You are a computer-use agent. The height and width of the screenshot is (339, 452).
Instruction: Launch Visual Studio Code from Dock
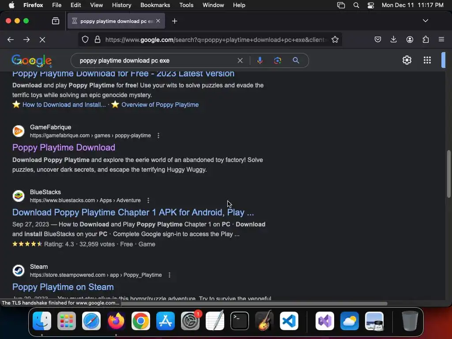289,321
